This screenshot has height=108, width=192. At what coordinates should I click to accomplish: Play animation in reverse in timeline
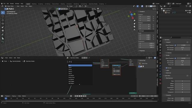pyautogui.click(x=79, y=96)
